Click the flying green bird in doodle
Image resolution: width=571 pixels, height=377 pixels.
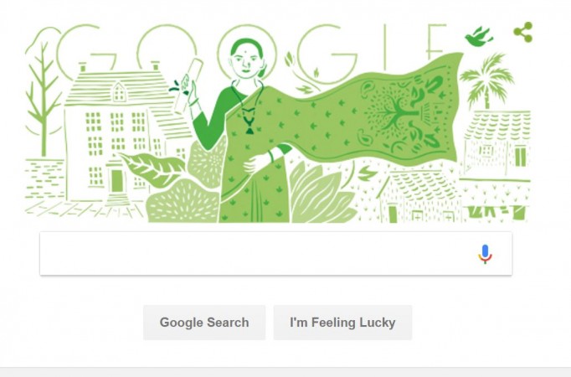tap(479, 36)
